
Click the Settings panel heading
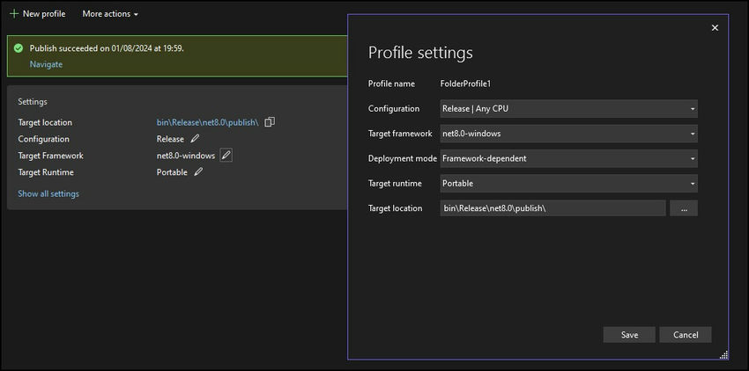(x=33, y=102)
